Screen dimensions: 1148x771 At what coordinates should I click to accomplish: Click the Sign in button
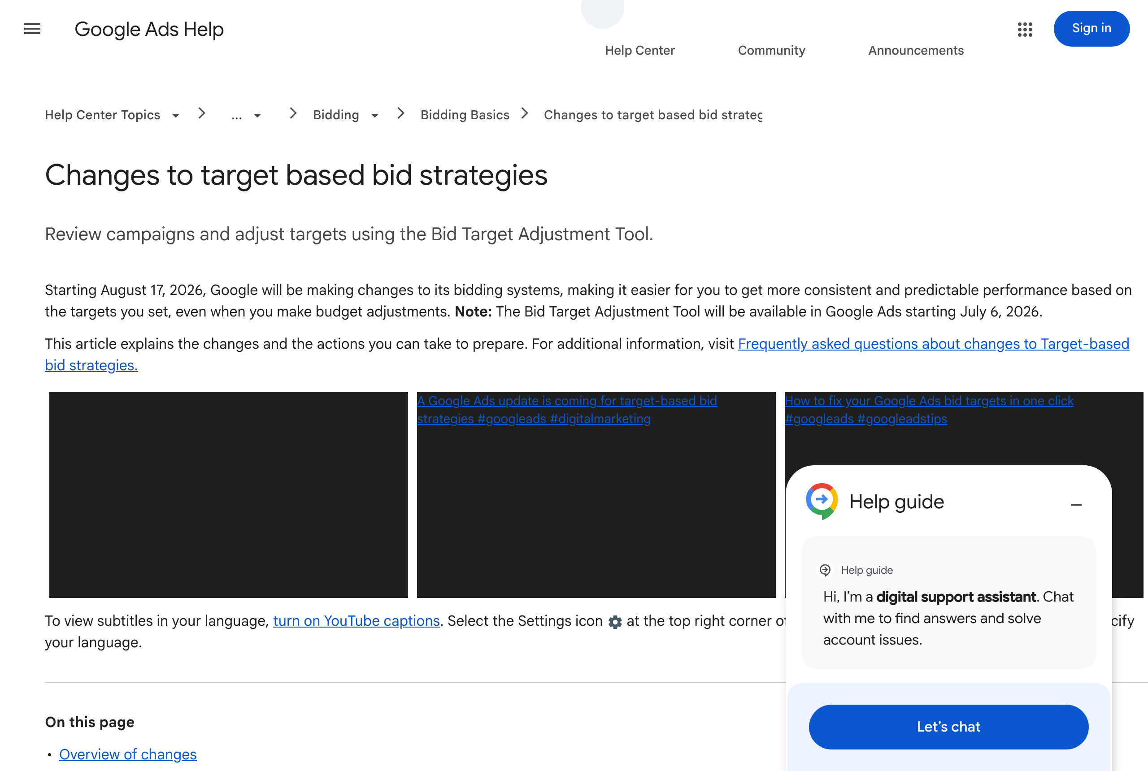1091,29
